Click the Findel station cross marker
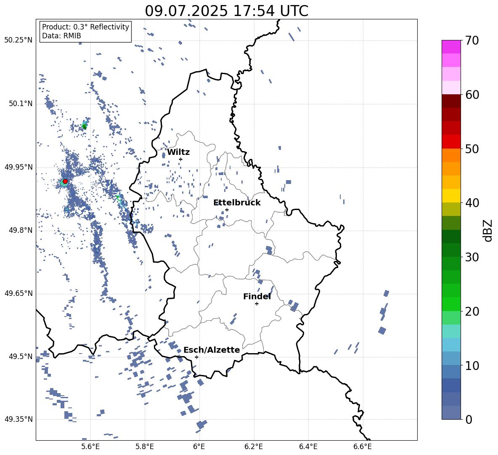Viewport: 498px width, 455px height. tap(257, 304)
